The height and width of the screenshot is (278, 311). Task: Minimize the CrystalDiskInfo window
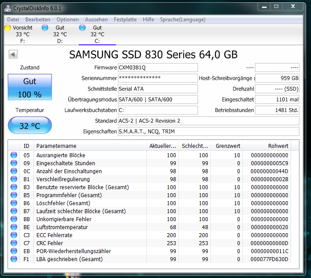coord(264,7)
